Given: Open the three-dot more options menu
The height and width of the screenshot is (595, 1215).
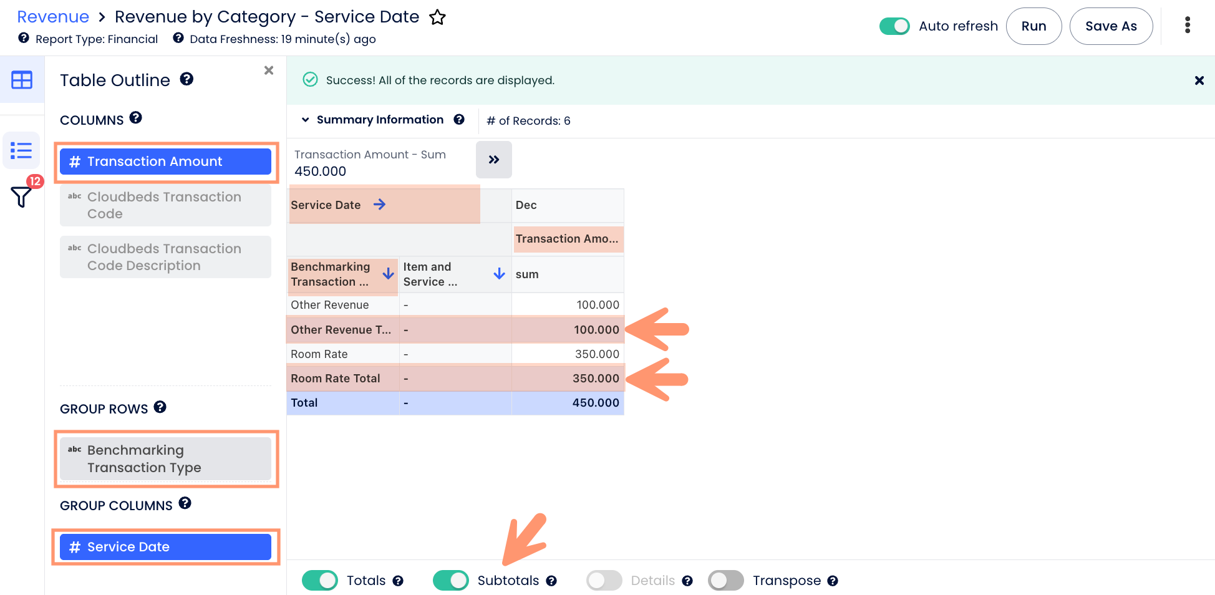Looking at the screenshot, I should click(1187, 26).
